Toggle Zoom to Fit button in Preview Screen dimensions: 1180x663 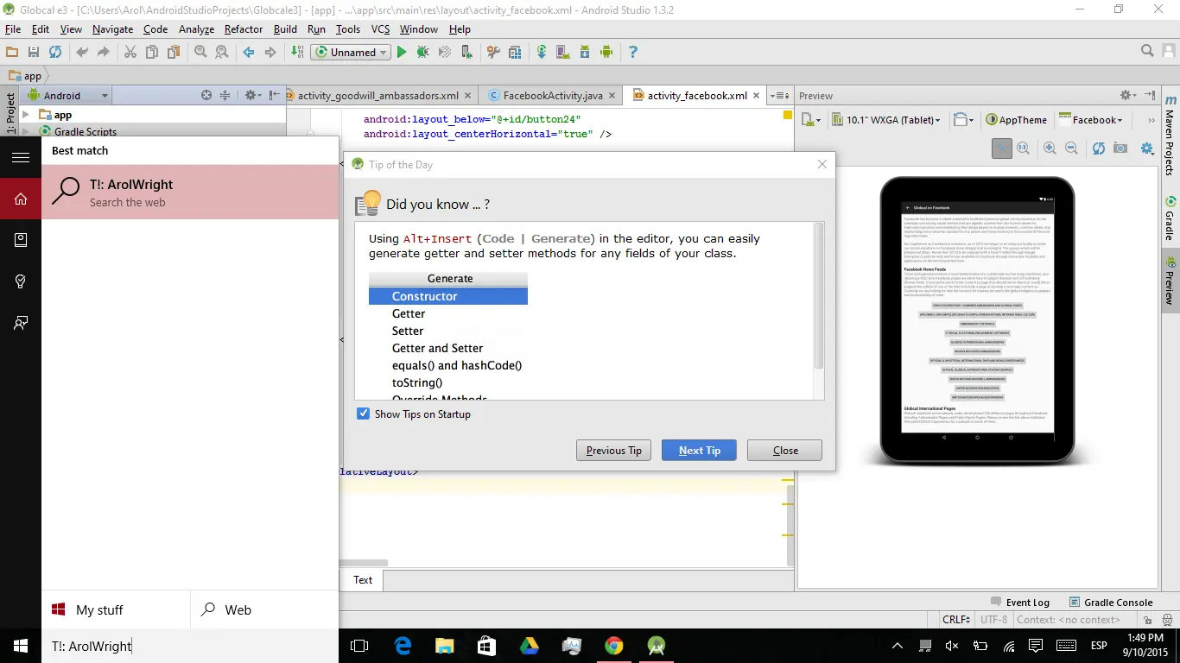point(1002,148)
